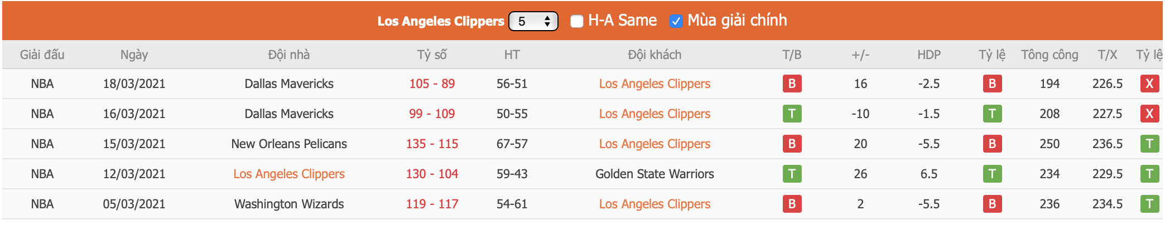Open the match count dropdown showing 5
Viewport: 1165px width, 225px height.
[533, 21]
